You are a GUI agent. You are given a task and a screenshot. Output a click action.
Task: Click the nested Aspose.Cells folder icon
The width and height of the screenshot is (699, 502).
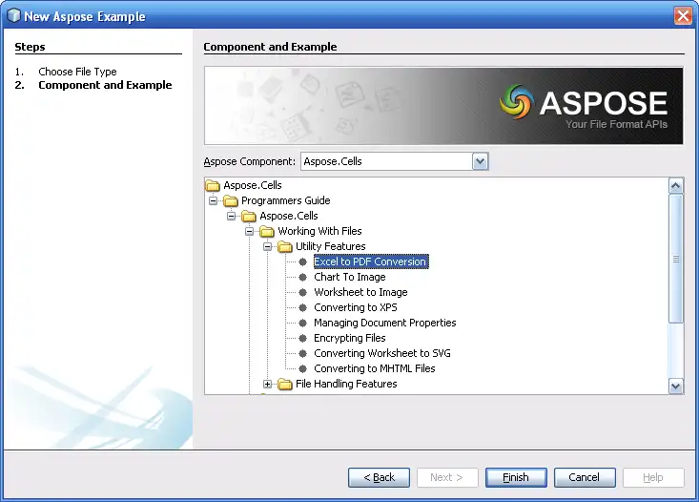pos(249,216)
